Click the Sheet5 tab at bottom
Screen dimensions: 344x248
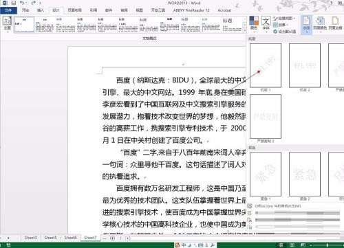pos(50,238)
